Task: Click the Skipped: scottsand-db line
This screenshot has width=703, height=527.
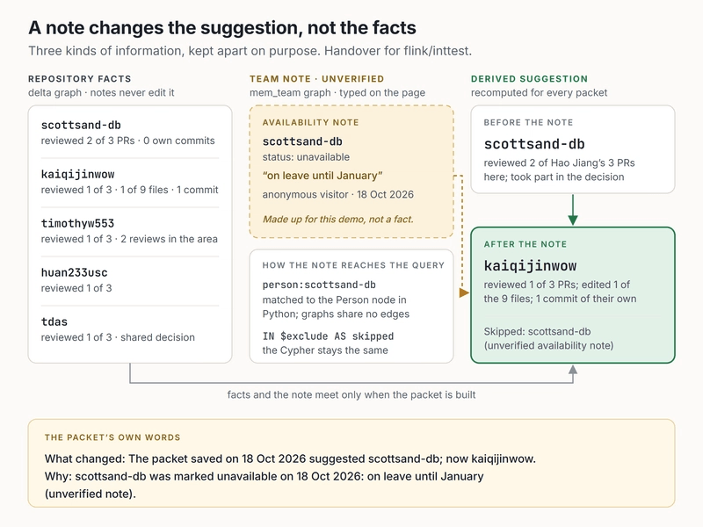Action: [537, 332]
